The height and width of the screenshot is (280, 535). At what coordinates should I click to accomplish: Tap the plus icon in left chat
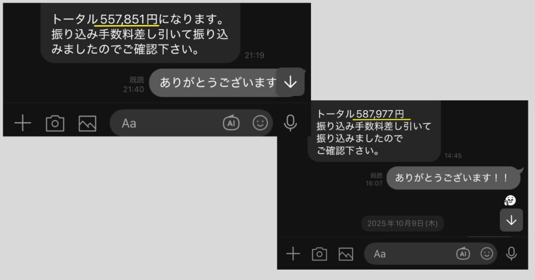coord(22,123)
